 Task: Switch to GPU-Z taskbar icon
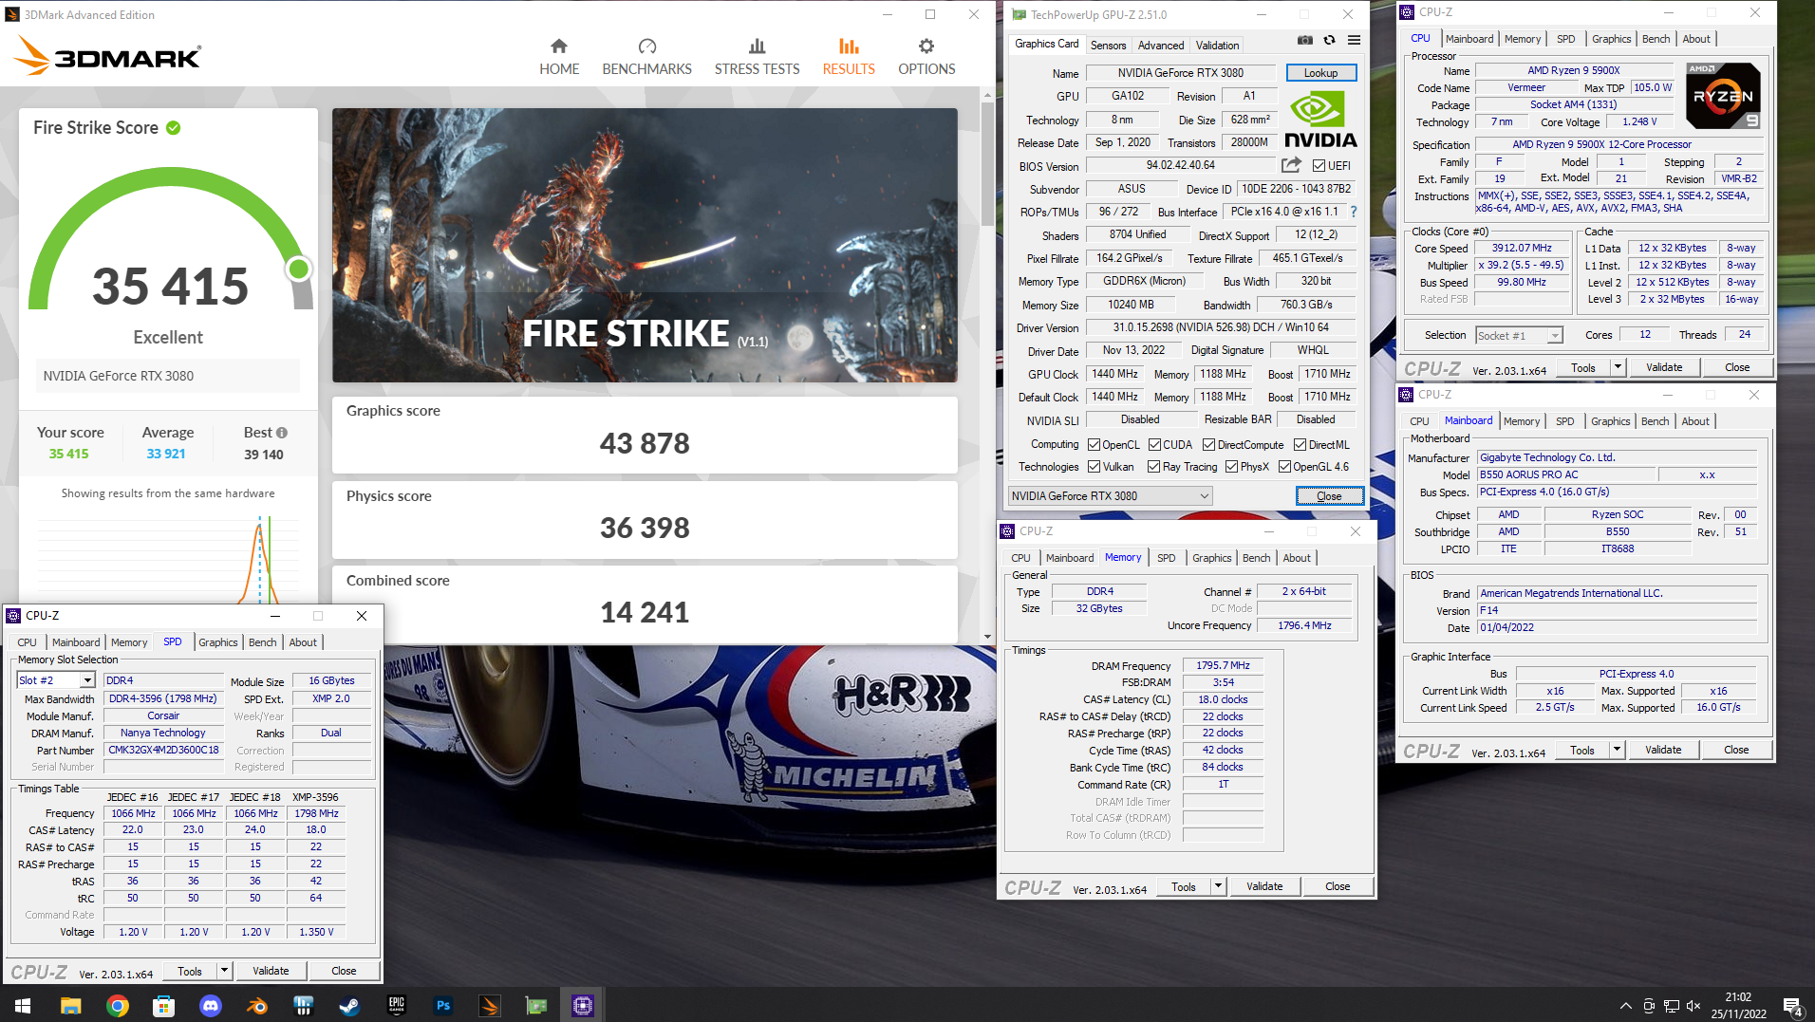pos(536,1005)
